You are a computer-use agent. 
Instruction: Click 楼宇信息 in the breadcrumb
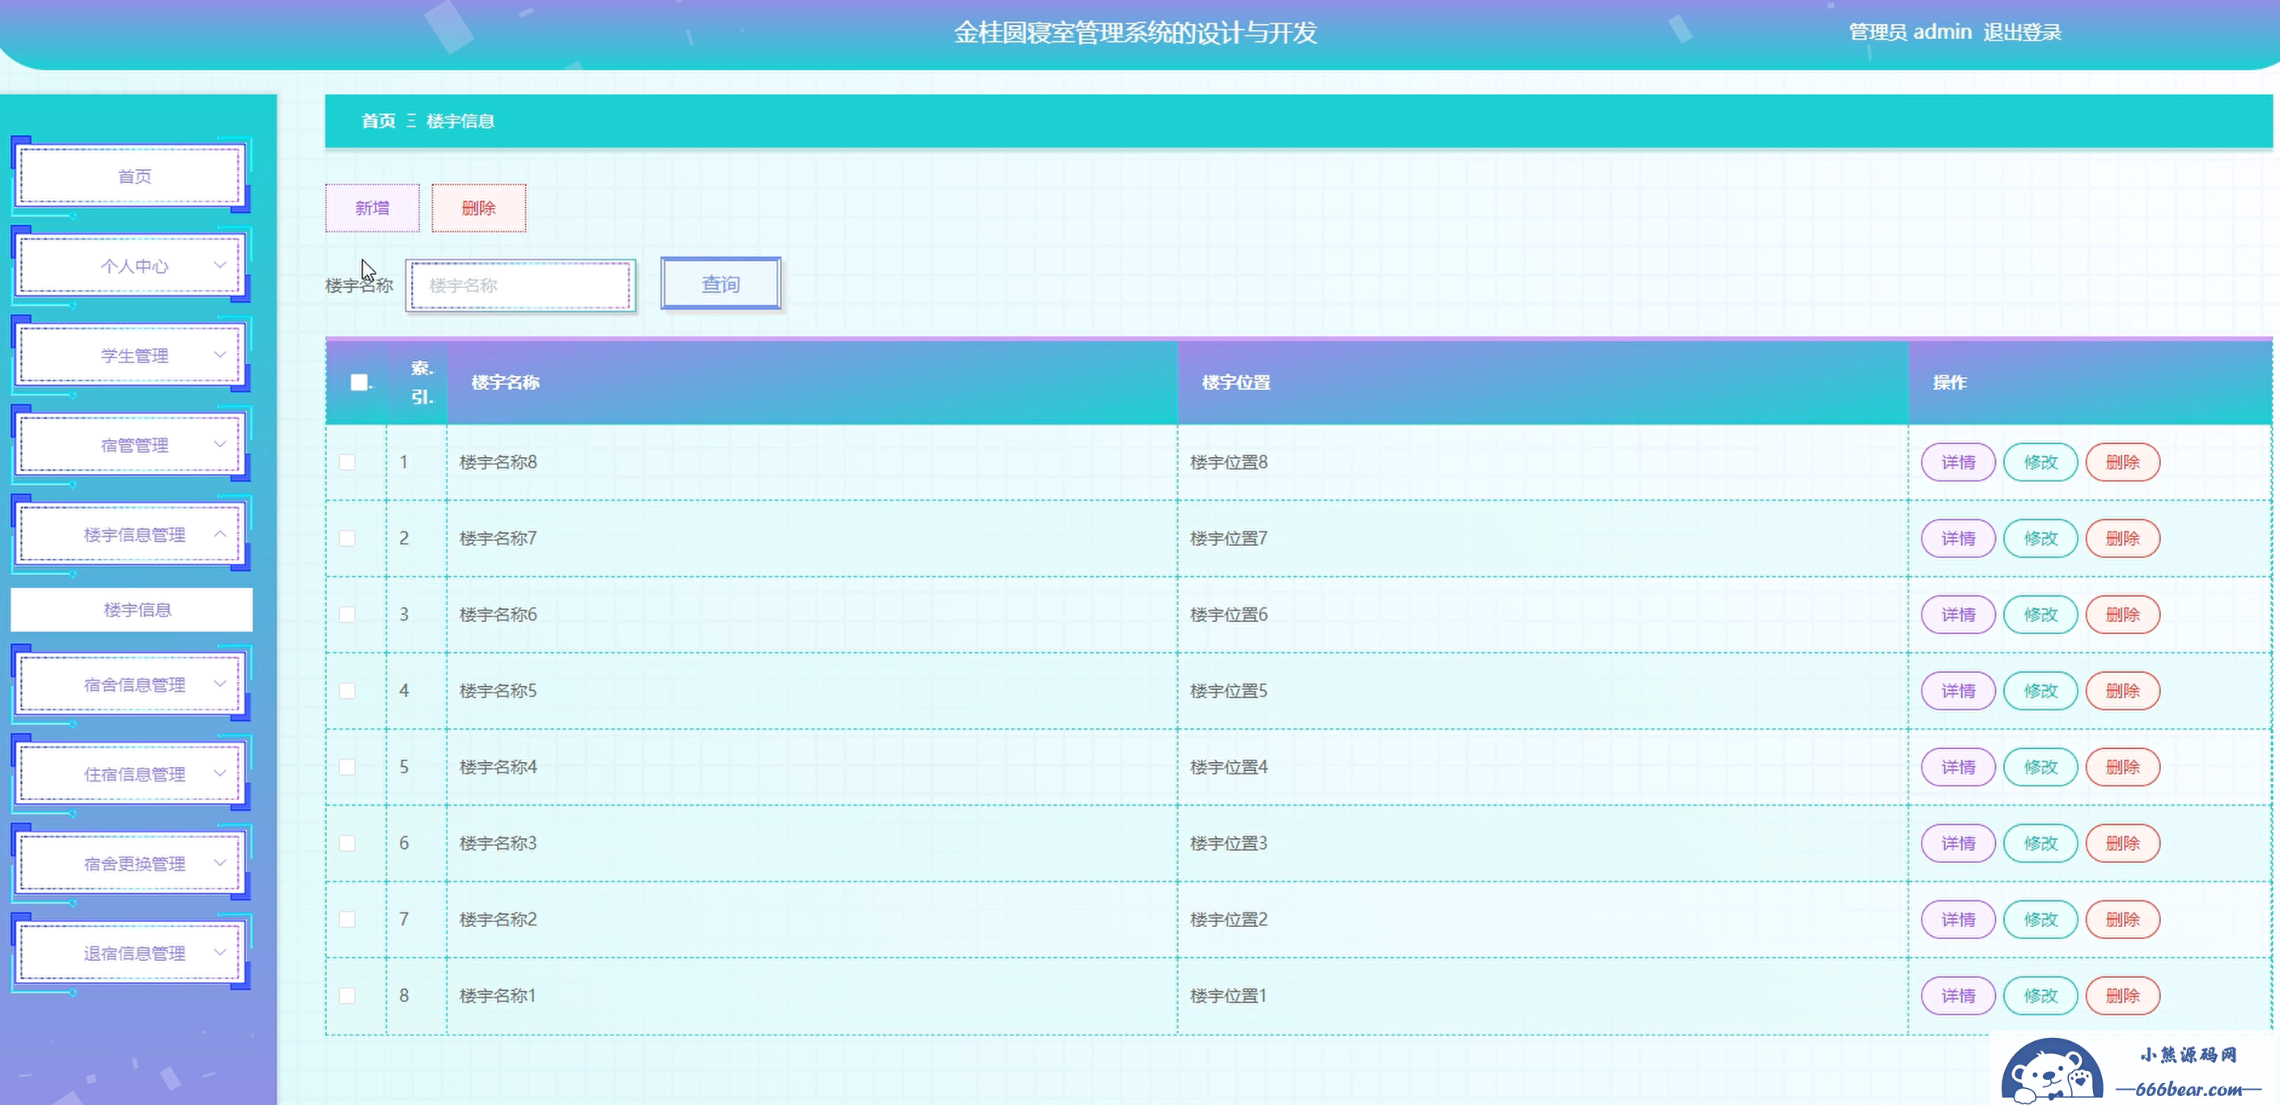pos(460,121)
